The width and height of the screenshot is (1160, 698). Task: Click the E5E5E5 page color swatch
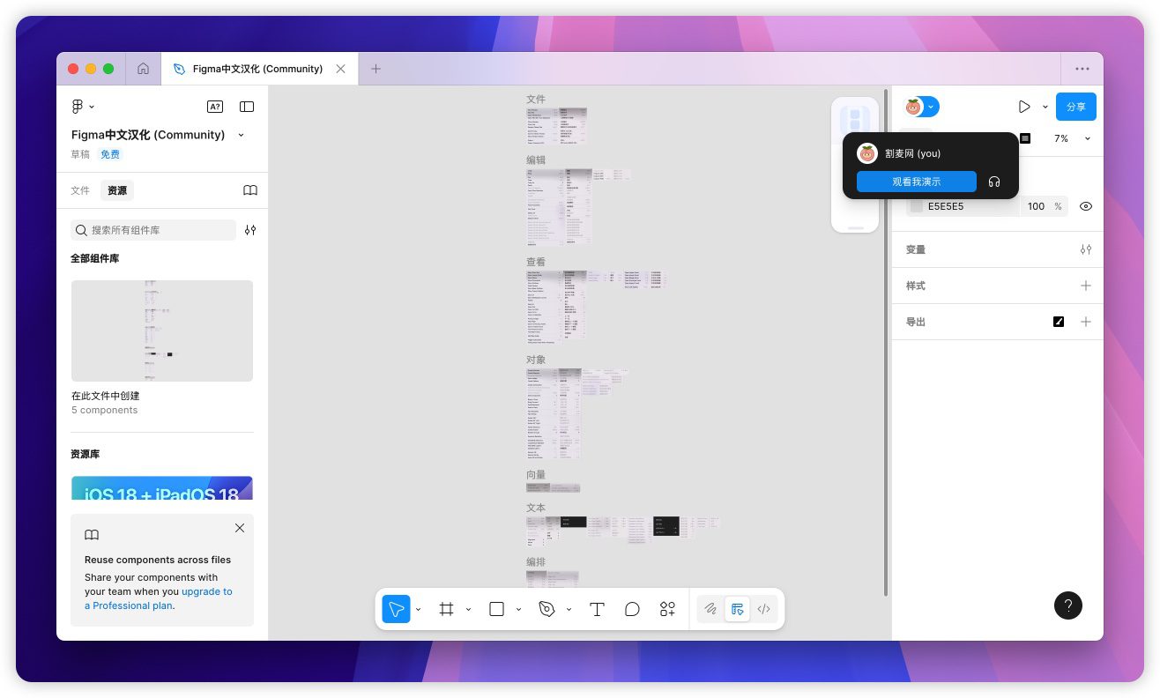[x=917, y=206]
